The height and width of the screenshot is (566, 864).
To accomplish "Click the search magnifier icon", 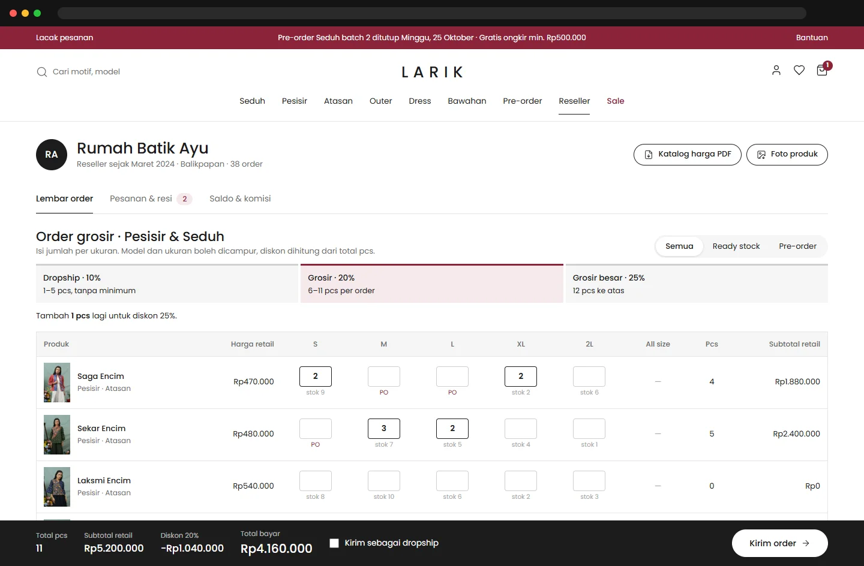I will pos(42,72).
